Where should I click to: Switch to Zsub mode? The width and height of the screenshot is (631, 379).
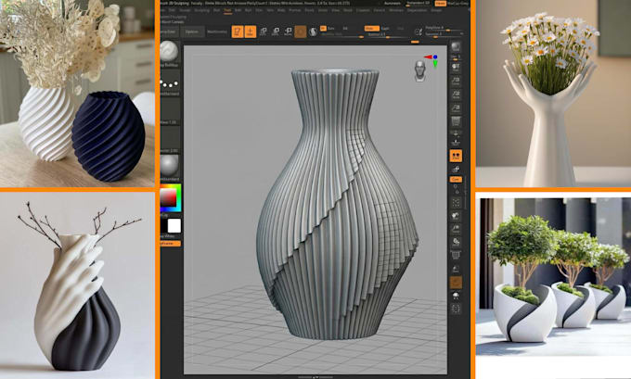pos(385,28)
